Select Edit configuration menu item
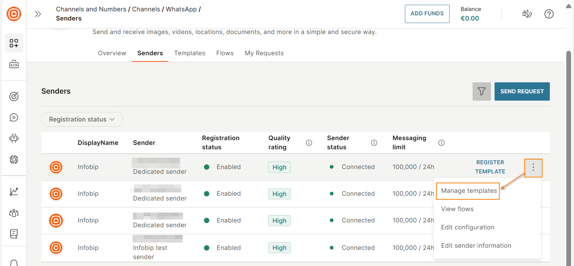Image resolution: width=574 pixels, height=266 pixels. coord(467,227)
